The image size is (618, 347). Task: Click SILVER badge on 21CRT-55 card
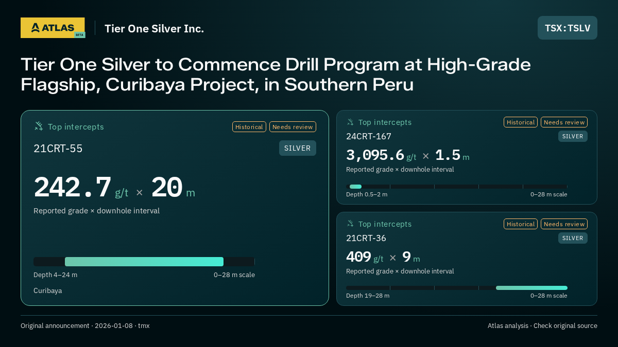tap(298, 148)
